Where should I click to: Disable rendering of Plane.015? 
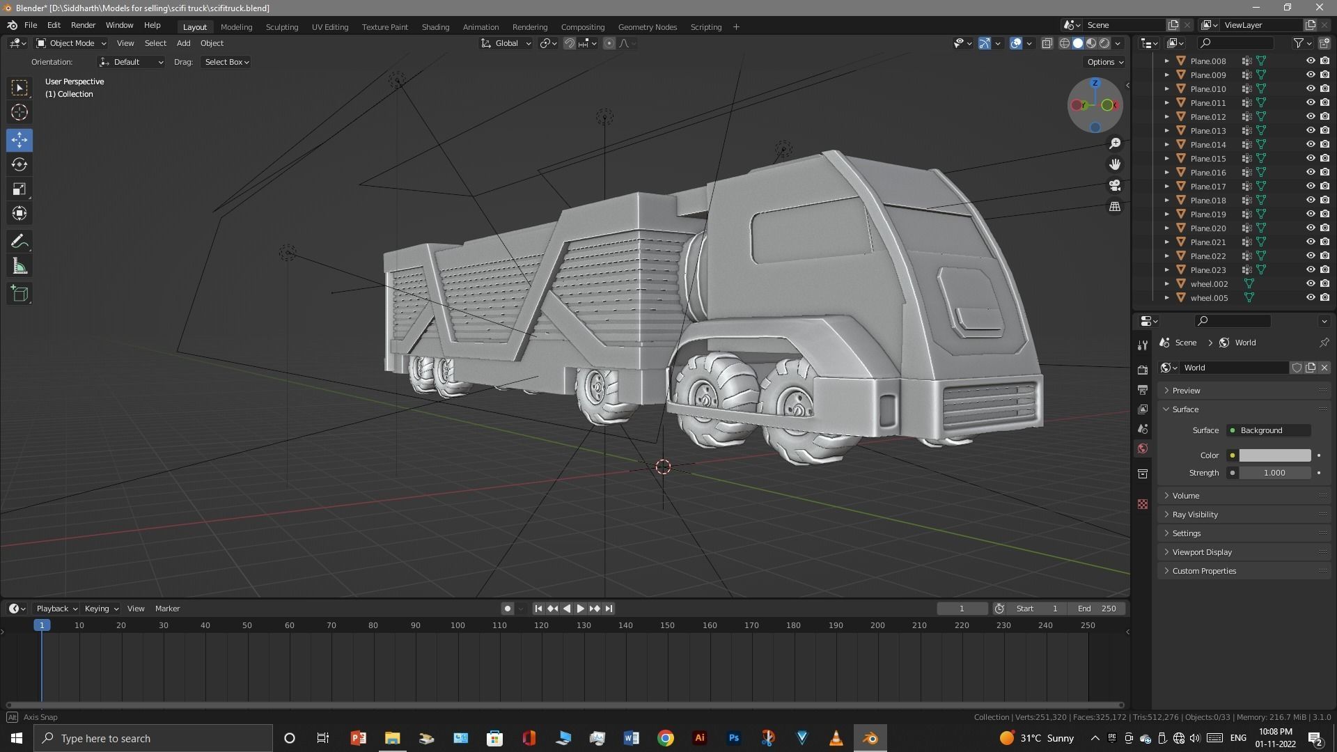tap(1324, 158)
